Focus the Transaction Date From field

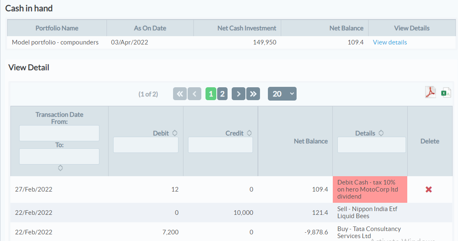[59, 133]
